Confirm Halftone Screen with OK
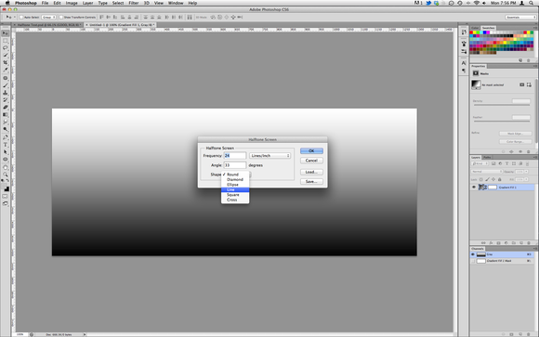This screenshot has width=539, height=337. click(x=311, y=150)
